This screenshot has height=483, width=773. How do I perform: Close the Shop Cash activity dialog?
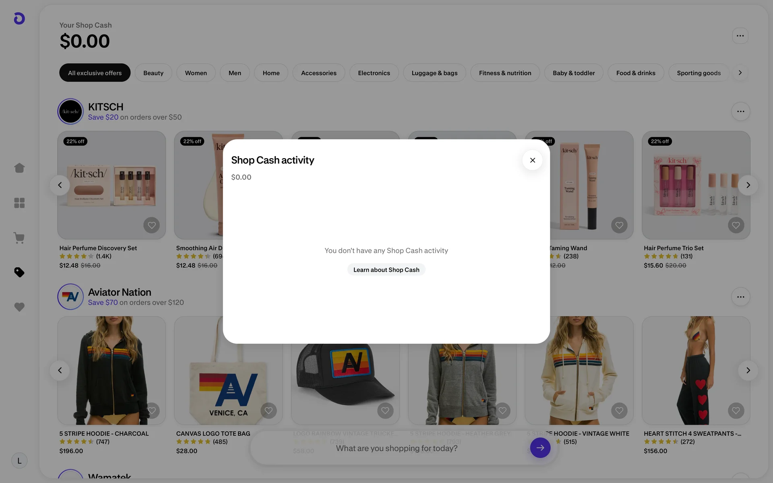coord(532,160)
